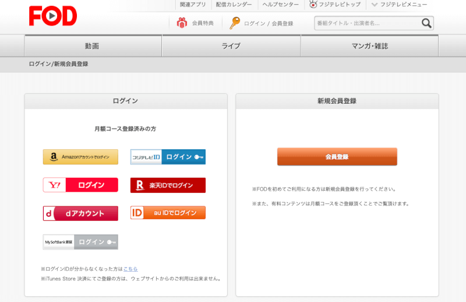Click the key icon beside ログイン / 会員登録
The width and height of the screenshot is (466, 302).
(235, 23)
